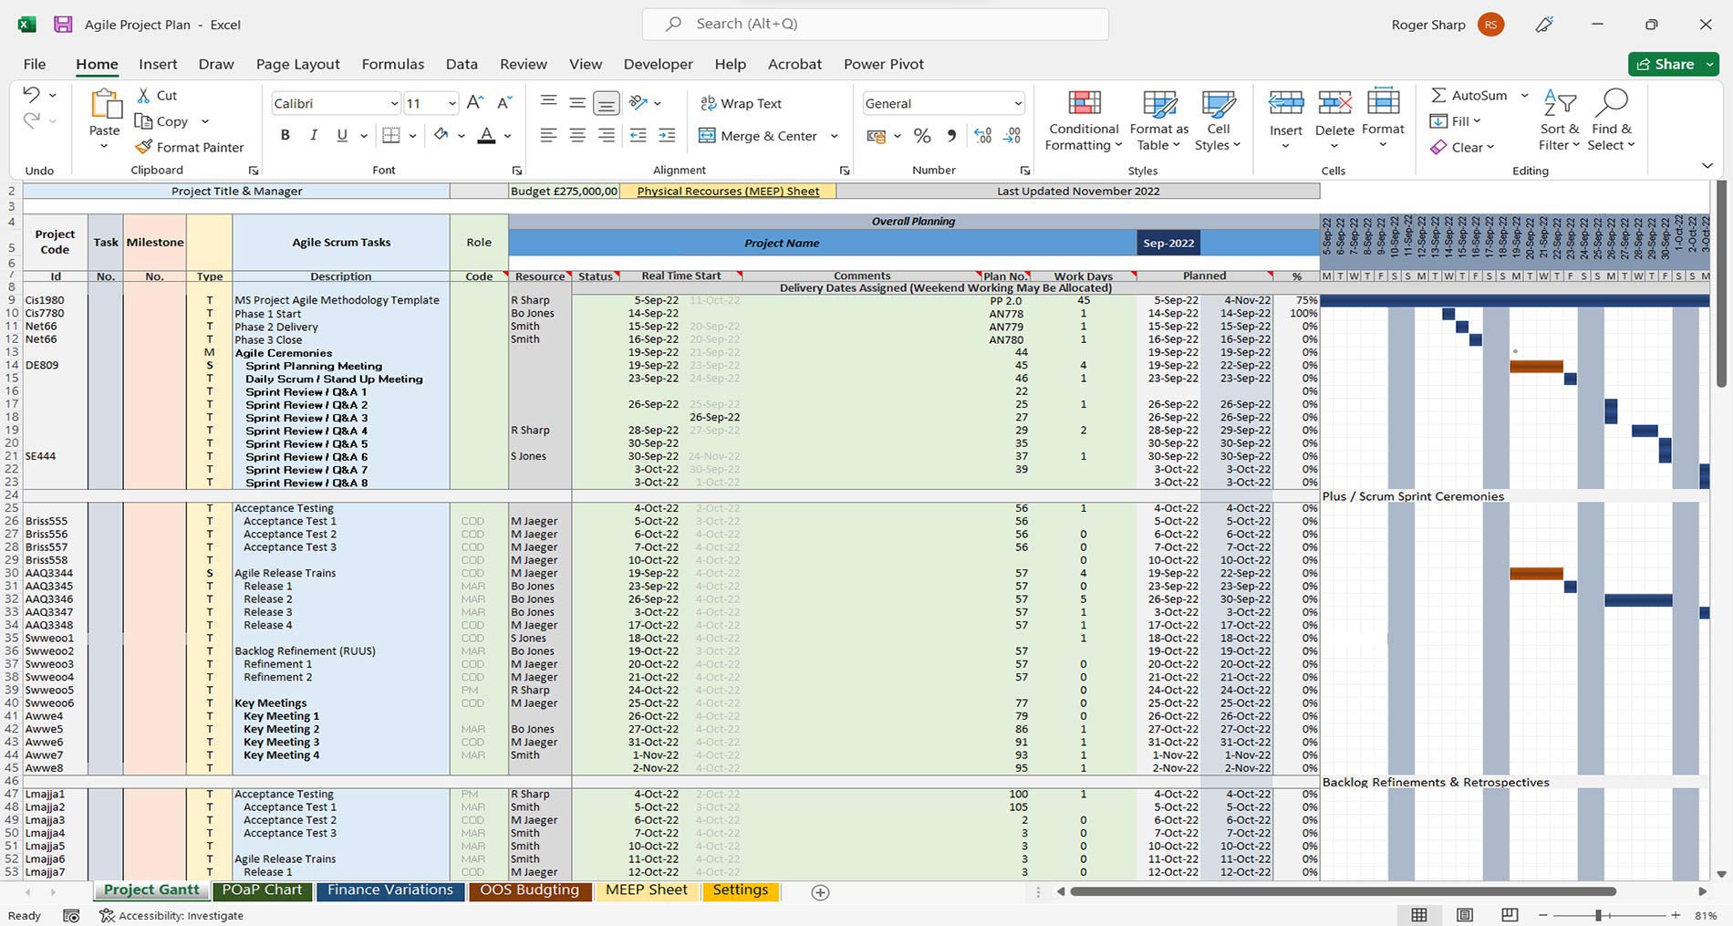Click the Save icon in title bar
This screenshot has height=926, width=1733.
click(63, 25)
